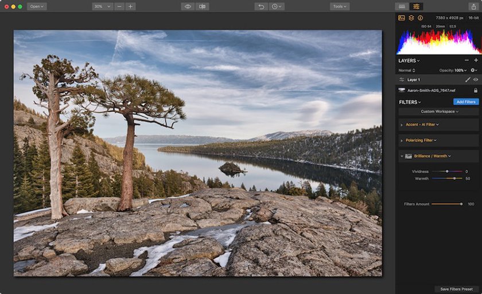Zoom out with the minus button

[x=119, y=6]
